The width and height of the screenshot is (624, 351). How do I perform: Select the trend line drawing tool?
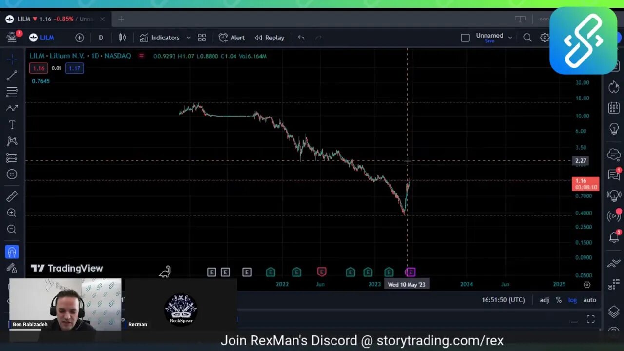click(12, 76)
